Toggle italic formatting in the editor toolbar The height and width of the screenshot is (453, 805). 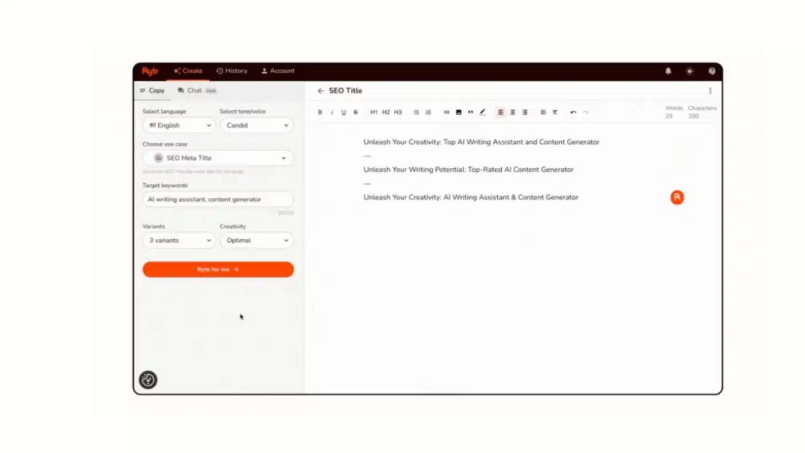[332, 112]
